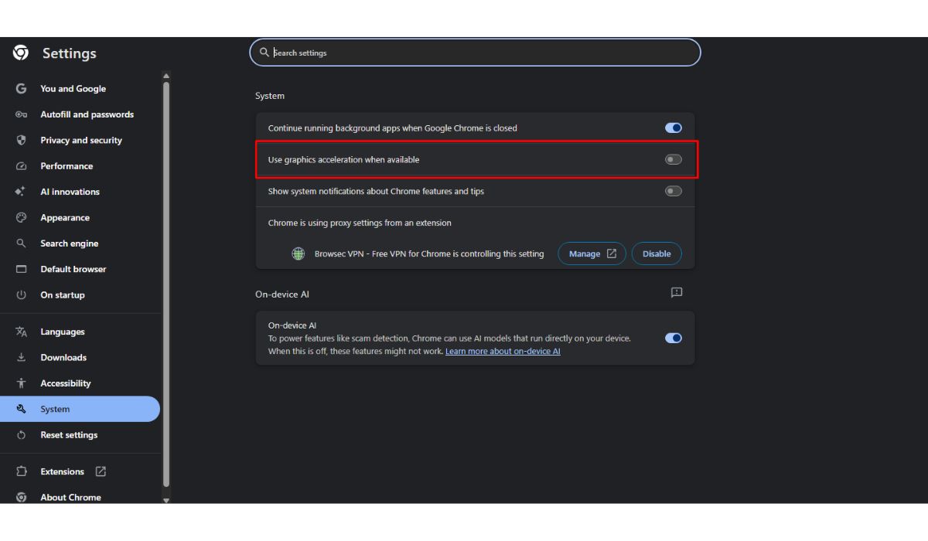Viewport: 928px width, 541px height.
Task: Click the power icon for On startup
Action: coord(21,295)
